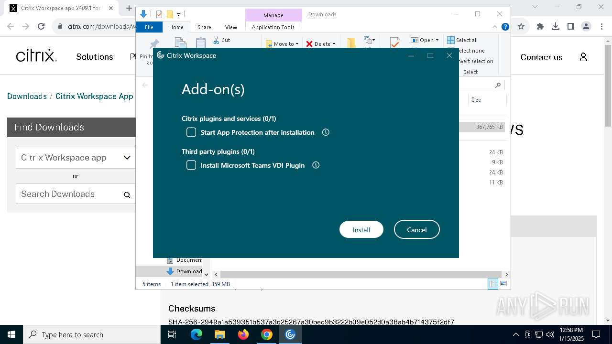Open Chrome downloads icon
The image size is (612, 344).
pyautogui.click(x=556, y=27)
